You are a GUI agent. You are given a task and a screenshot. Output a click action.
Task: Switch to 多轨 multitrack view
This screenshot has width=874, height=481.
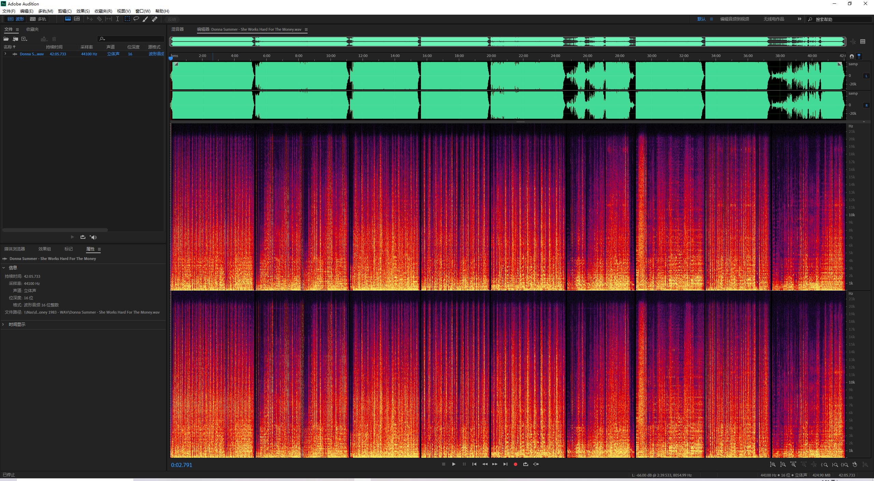pyautogui.click(x=38, y=19)
